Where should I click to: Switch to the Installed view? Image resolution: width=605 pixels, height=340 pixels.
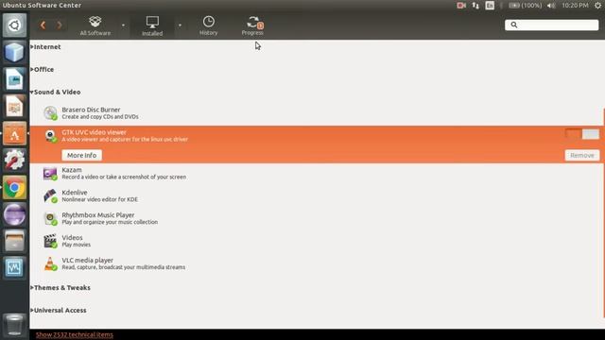click(x=152, y=25)
